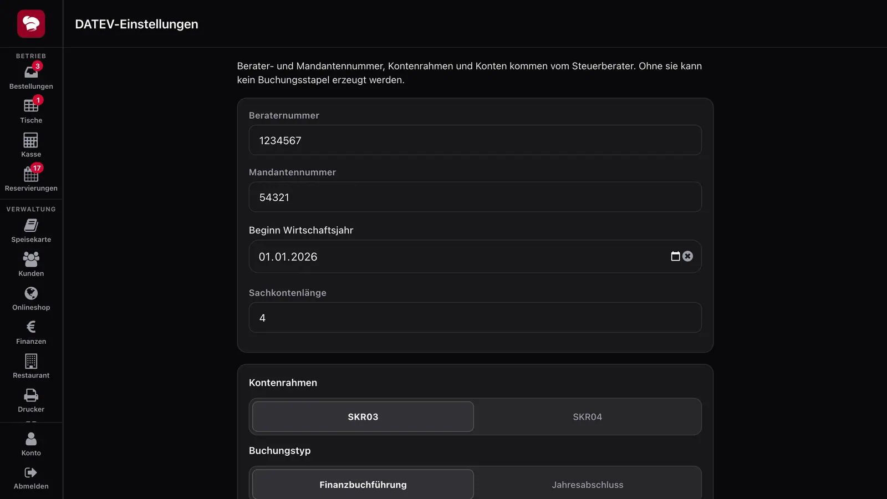Open Kasse calculator icon
Image resolution: width=887 pixels, height=499 pixels.
(31, 140)
